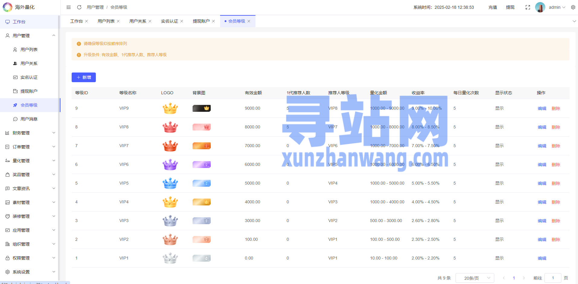Click the 前往 page number input
The image size is (578, 284).
coord(553,278)
